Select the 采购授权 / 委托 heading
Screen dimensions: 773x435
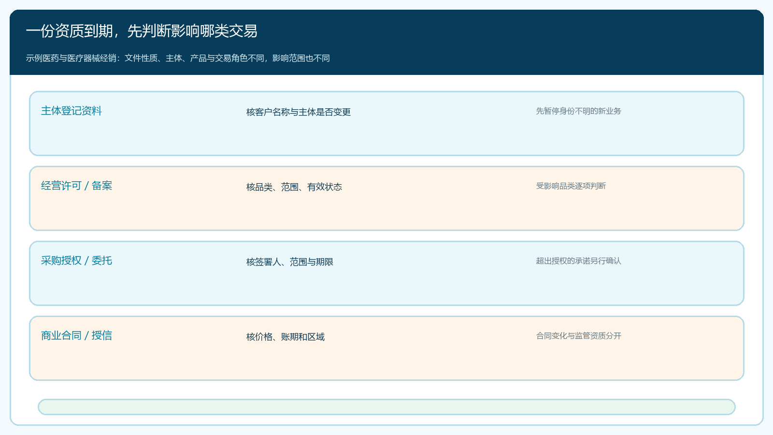pyautogui.click(x=76, y=261)
